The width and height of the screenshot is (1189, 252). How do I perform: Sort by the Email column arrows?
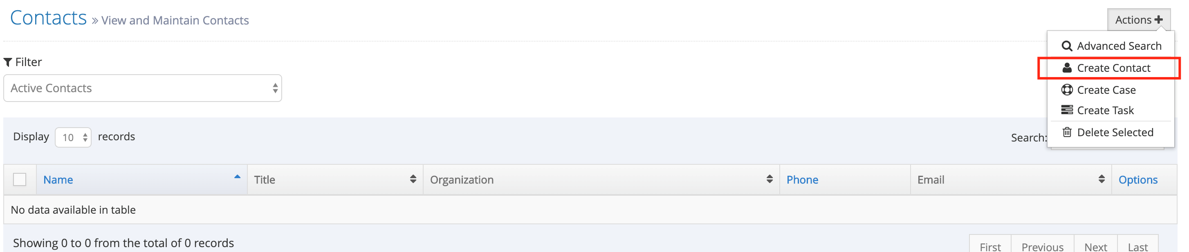click(1102, 179)
